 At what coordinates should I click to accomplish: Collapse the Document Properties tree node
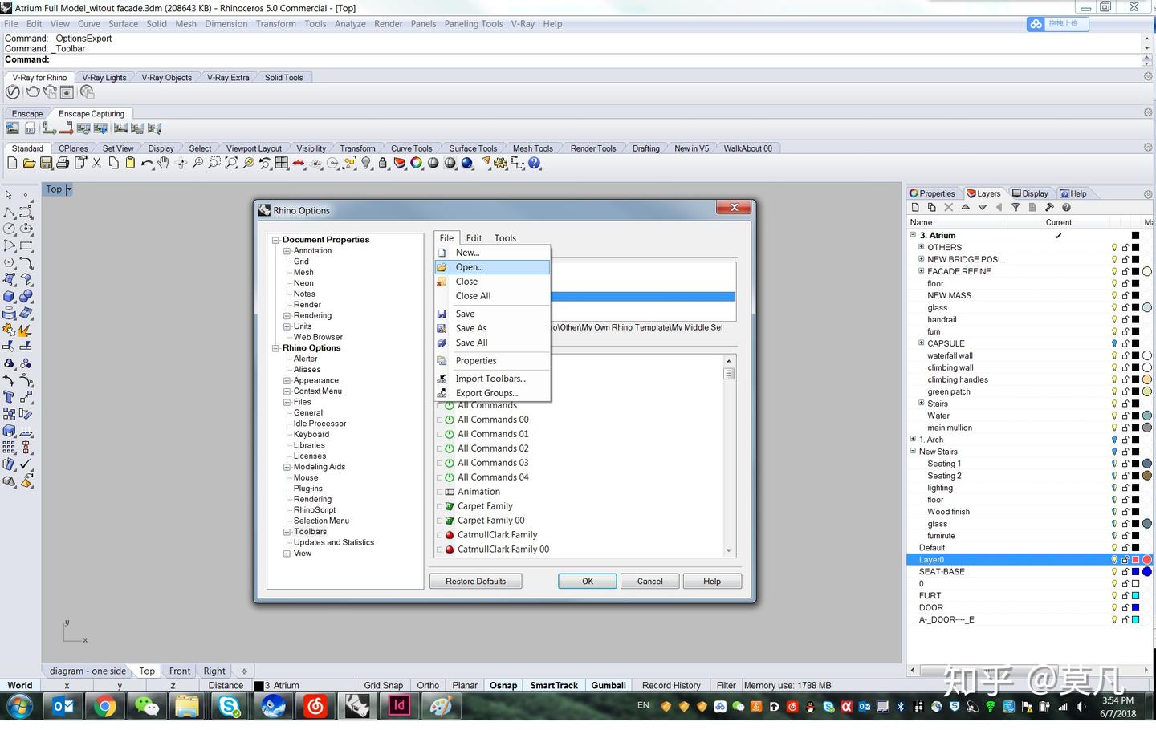[275, 240]
